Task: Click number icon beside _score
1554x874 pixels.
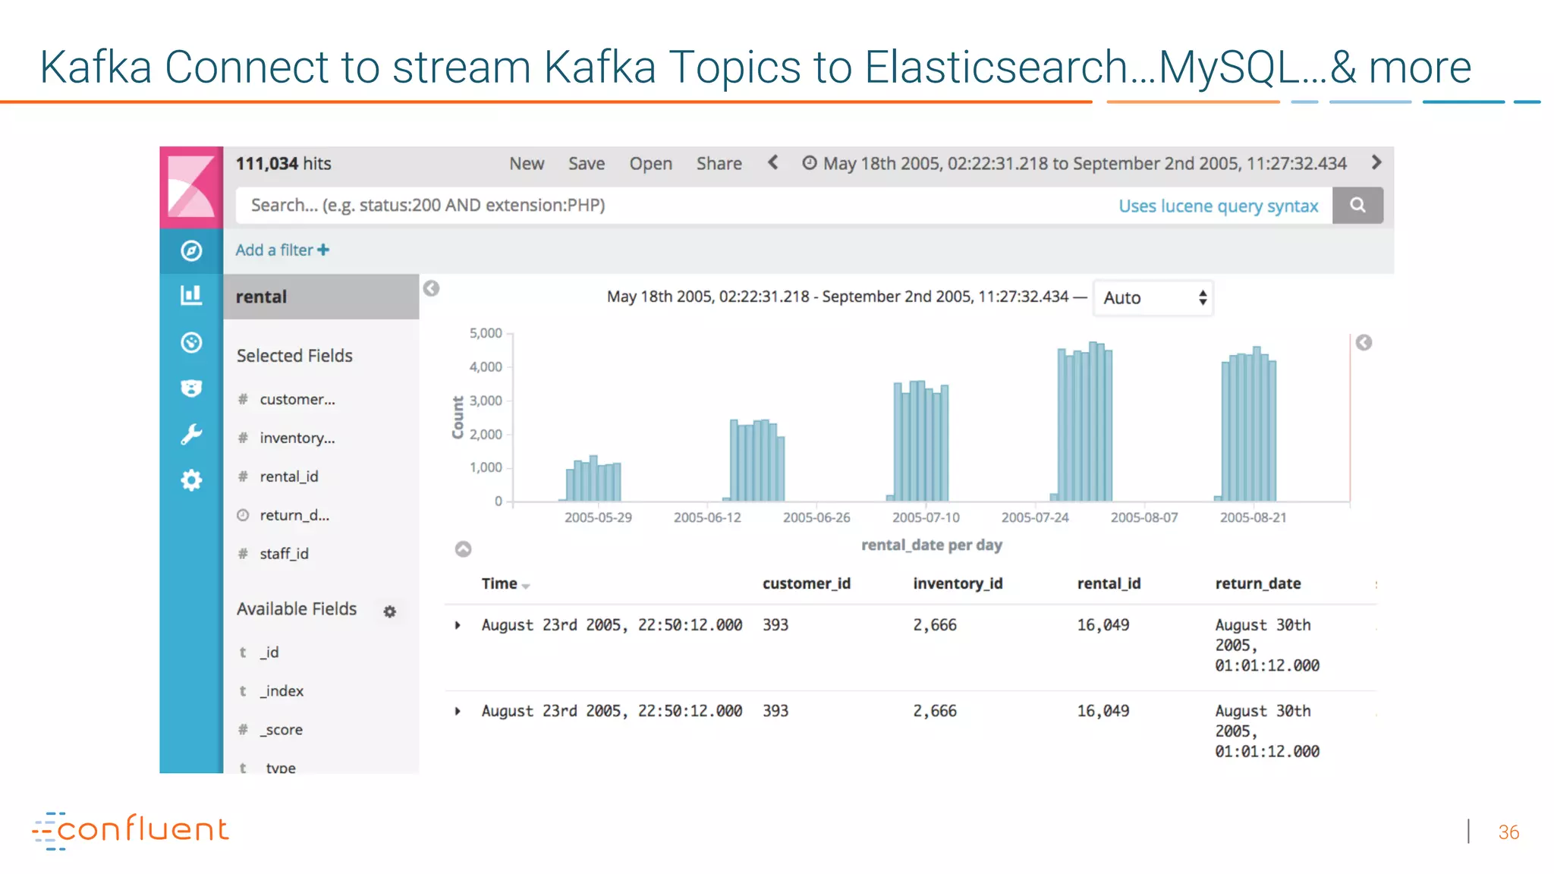Action: [x=243, y=730]
